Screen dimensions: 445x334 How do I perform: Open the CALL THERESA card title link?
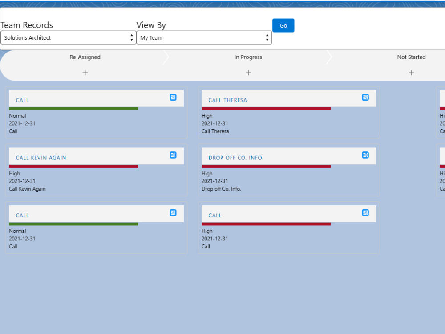pos(227,100)
